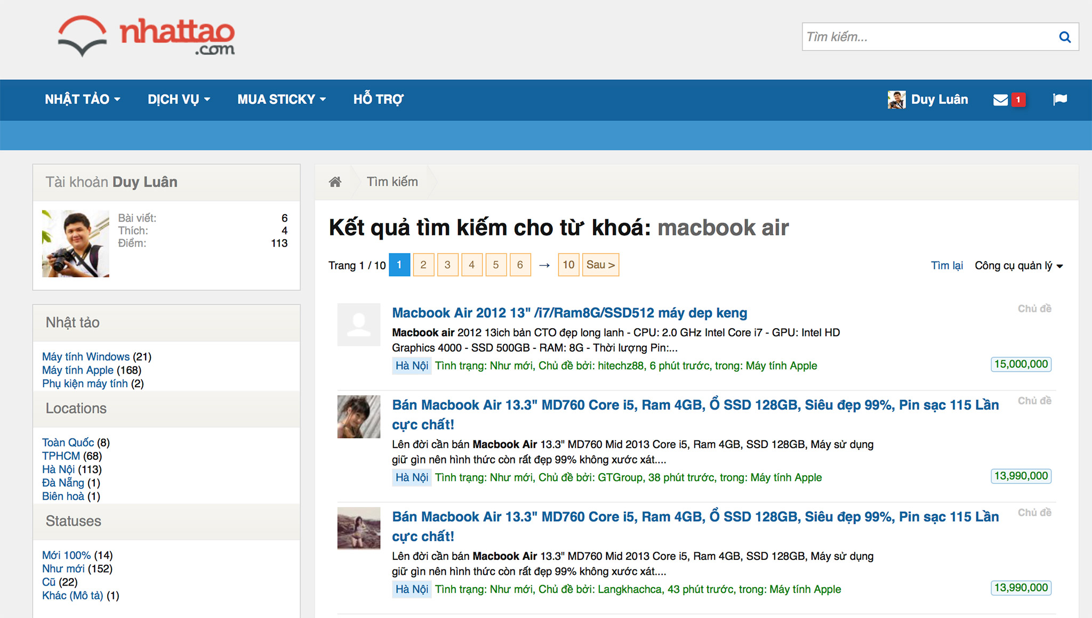Click the Sau > next page button
This screenshot has width=1092, height=618.
[601, 265]
